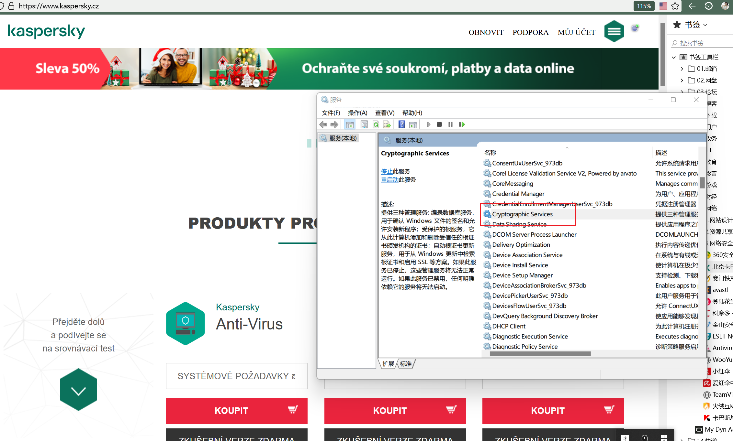Image resolution: width=733 pixels, height=441 pixels.
Task: Click the services list horizontal scrollbar
Action: point(540,354)
